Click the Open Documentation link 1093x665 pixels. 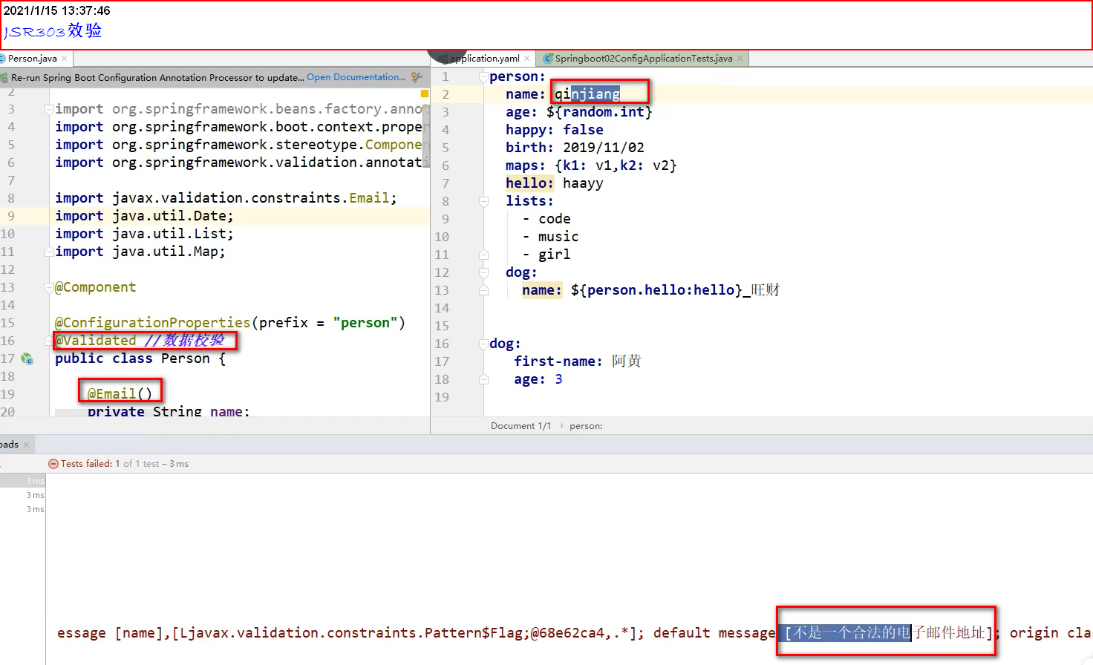356,77
